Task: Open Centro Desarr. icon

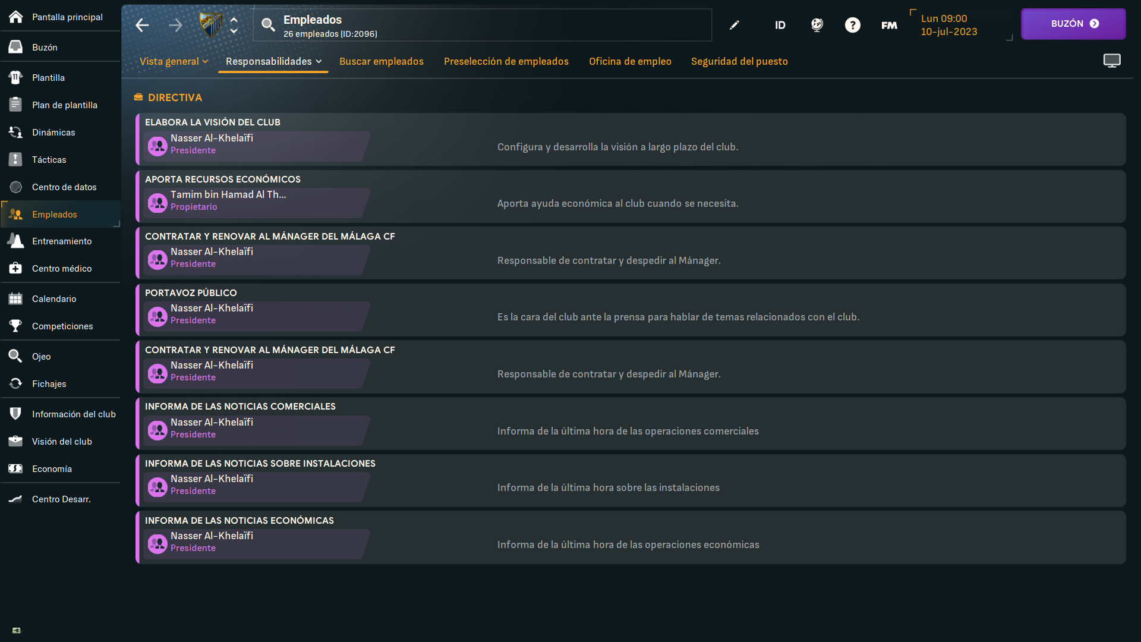Action: (16, 499)
